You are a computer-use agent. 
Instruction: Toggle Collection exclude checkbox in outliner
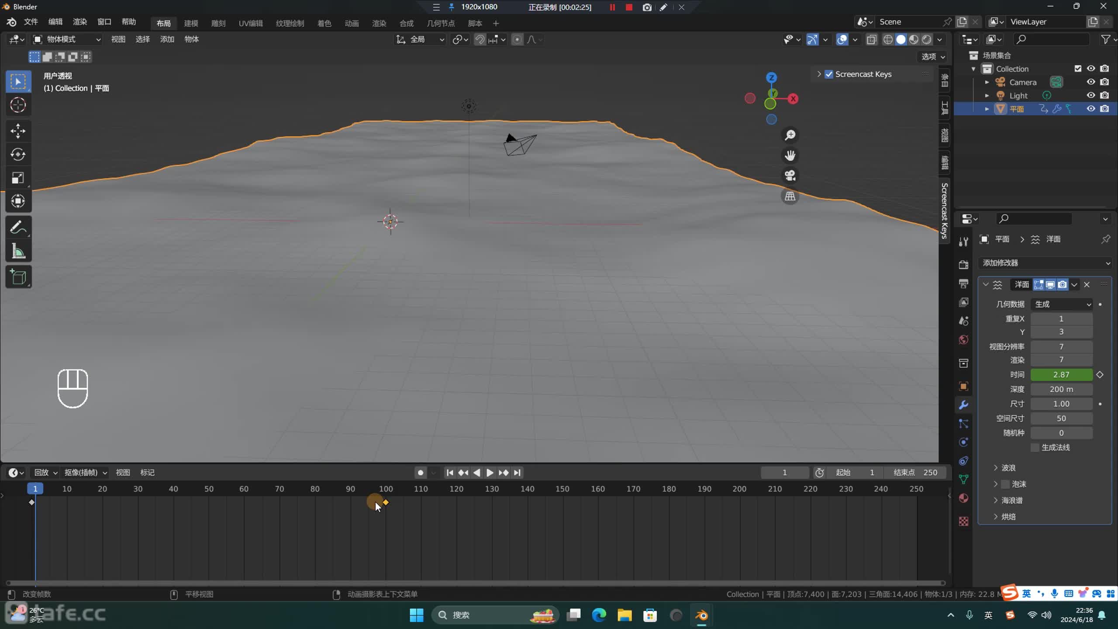click(1078, 69)
